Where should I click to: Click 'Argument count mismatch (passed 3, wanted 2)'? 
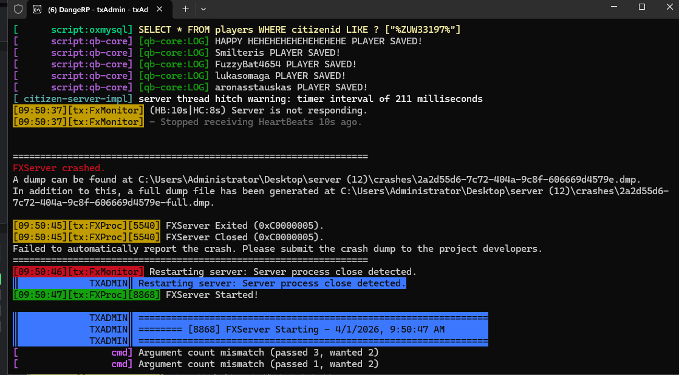(x=259, y=353)
